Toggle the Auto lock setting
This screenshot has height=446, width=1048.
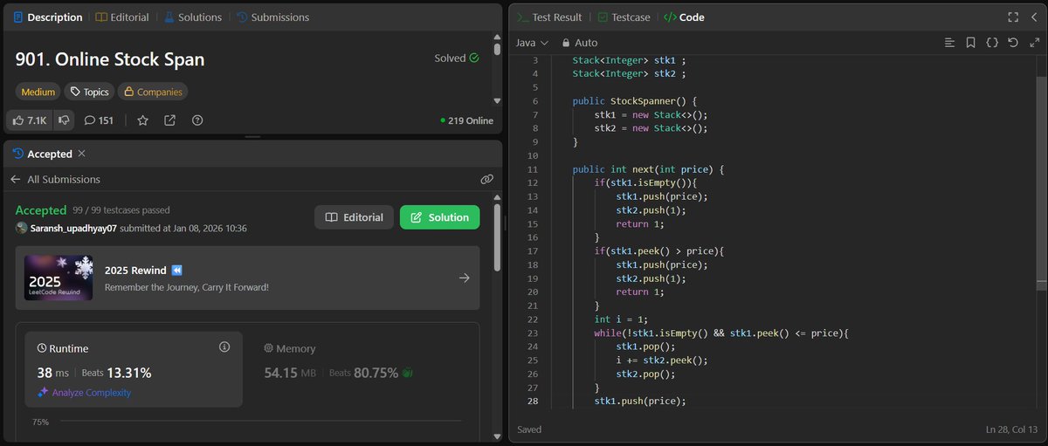point(580,42)
